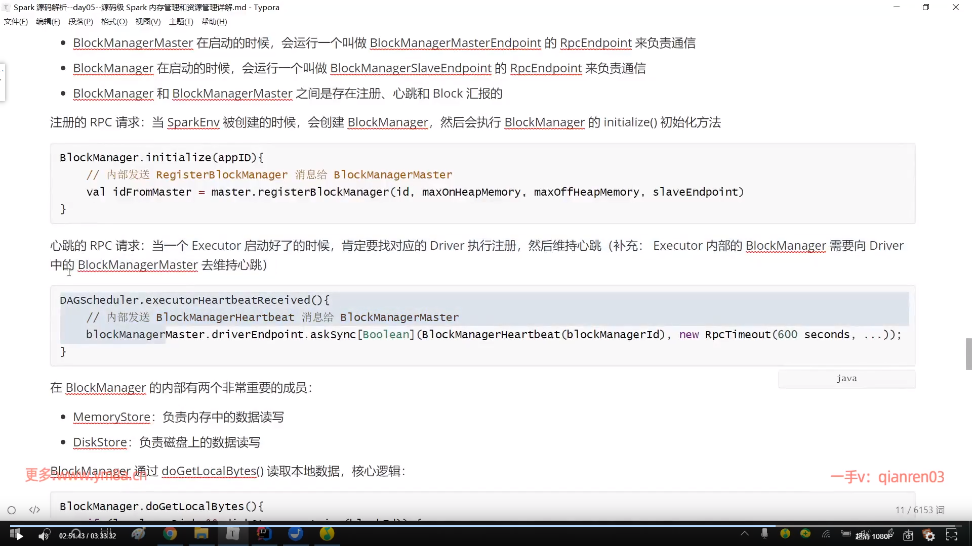
Task: Open the 格式(O) menu
Action: 114,22
